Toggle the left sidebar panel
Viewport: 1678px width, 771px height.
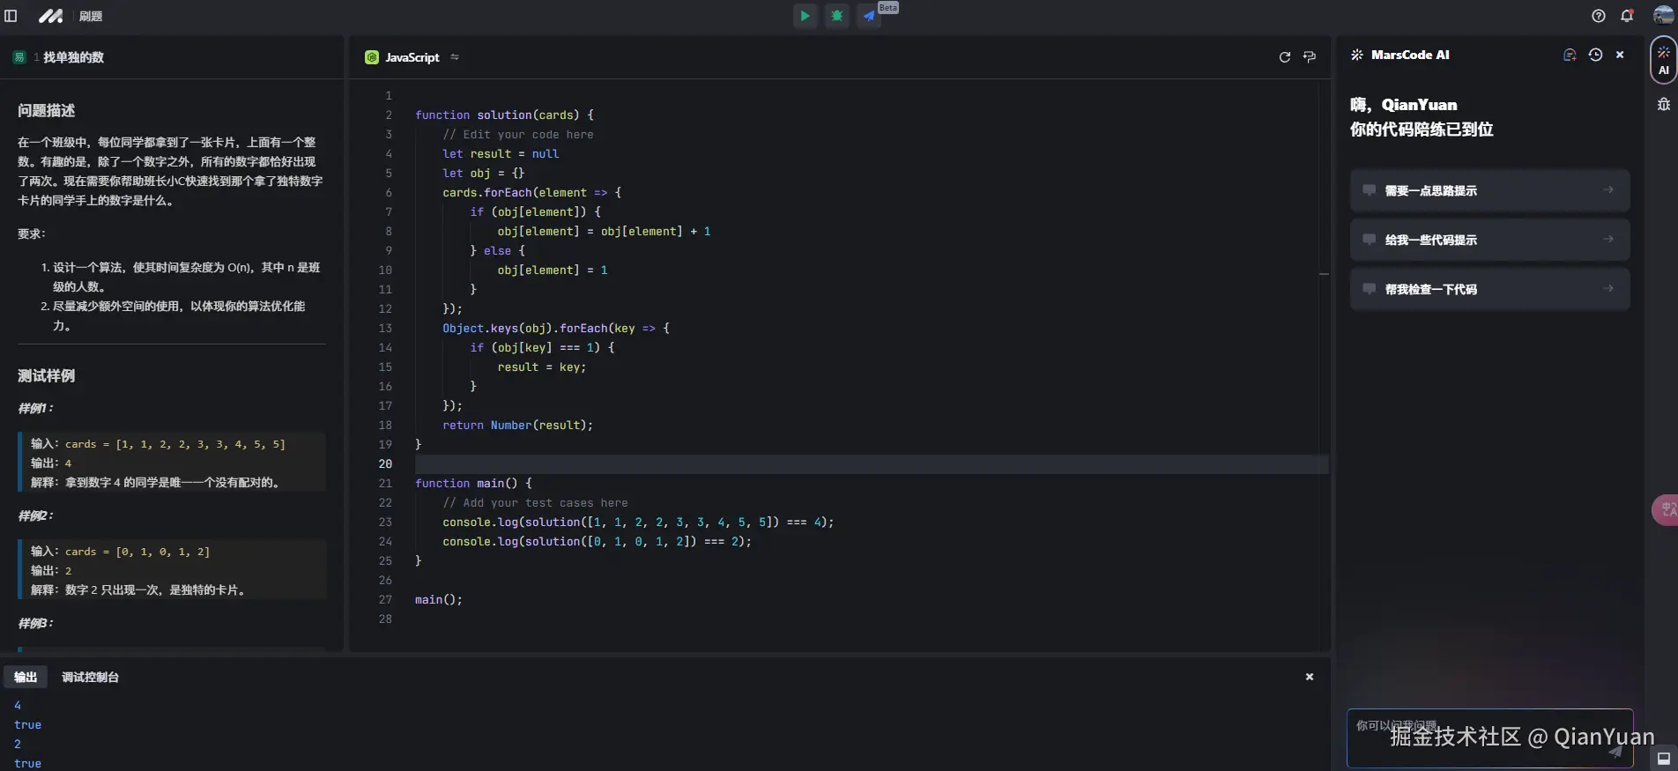pos(11,16)
